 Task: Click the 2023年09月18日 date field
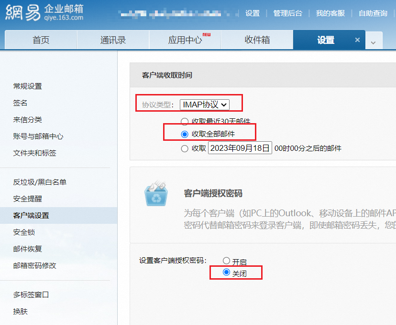(x=240, y=148)
